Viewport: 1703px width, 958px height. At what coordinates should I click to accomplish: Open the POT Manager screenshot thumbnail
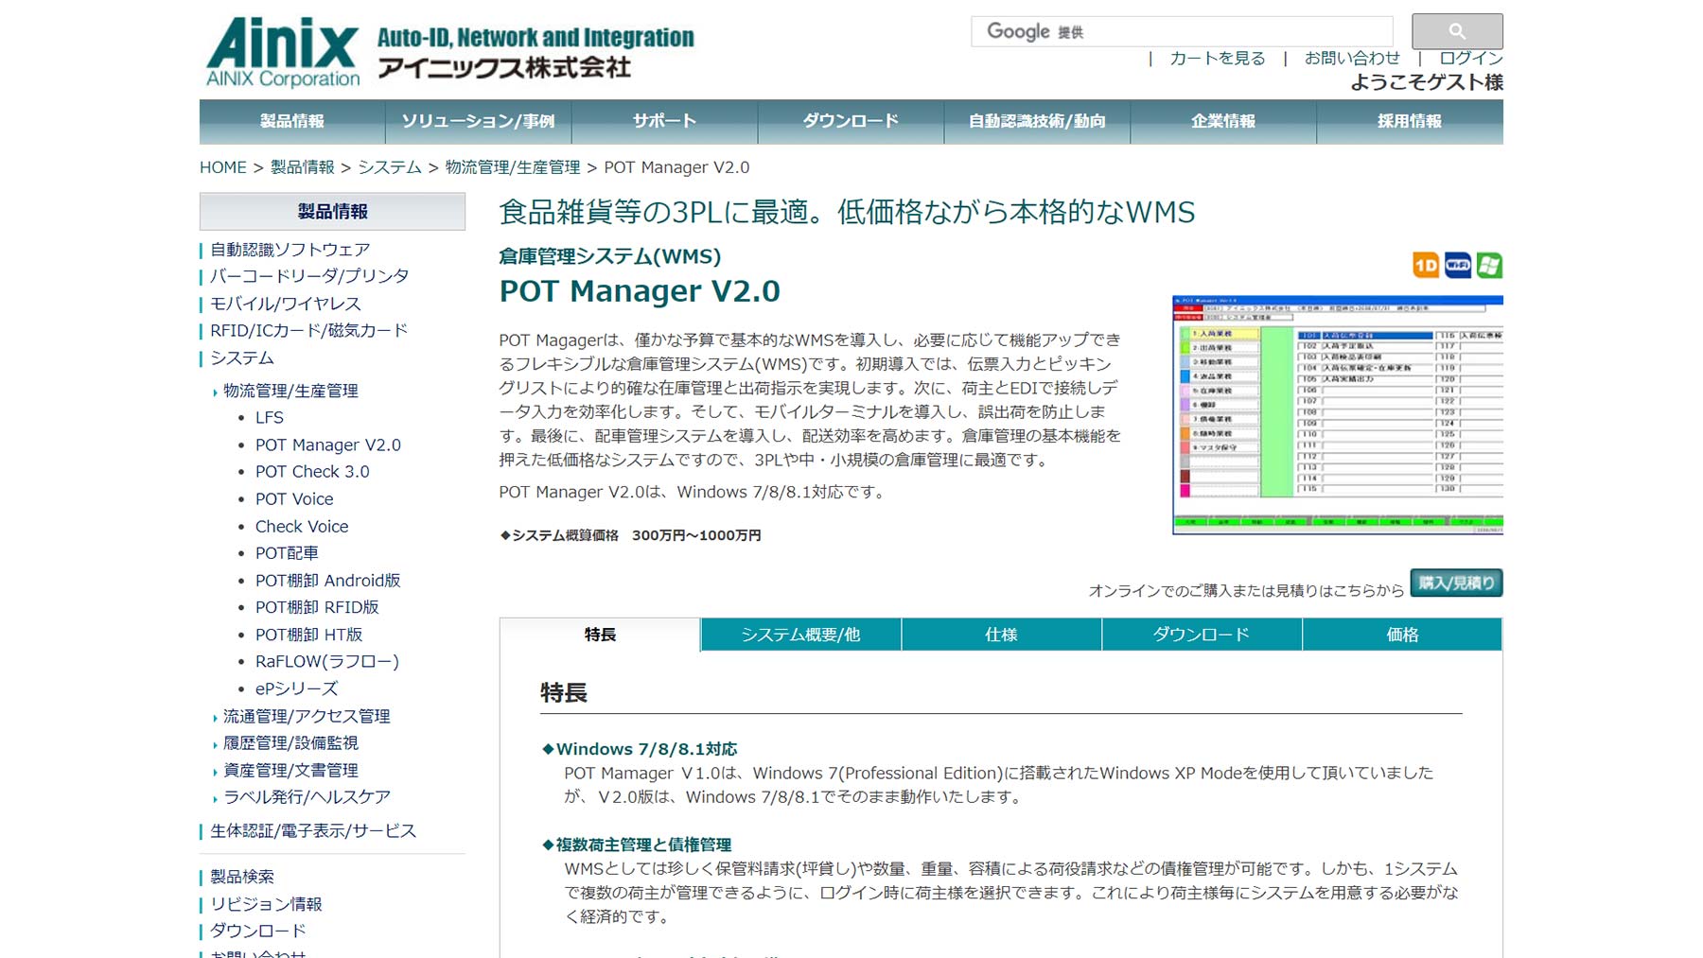(1338, 415)
